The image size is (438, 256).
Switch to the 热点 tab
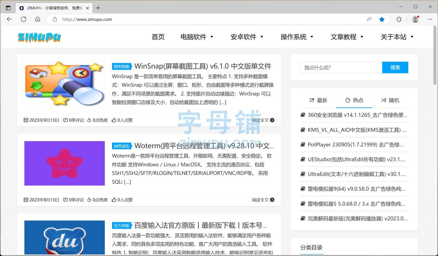tap(354, 100)
